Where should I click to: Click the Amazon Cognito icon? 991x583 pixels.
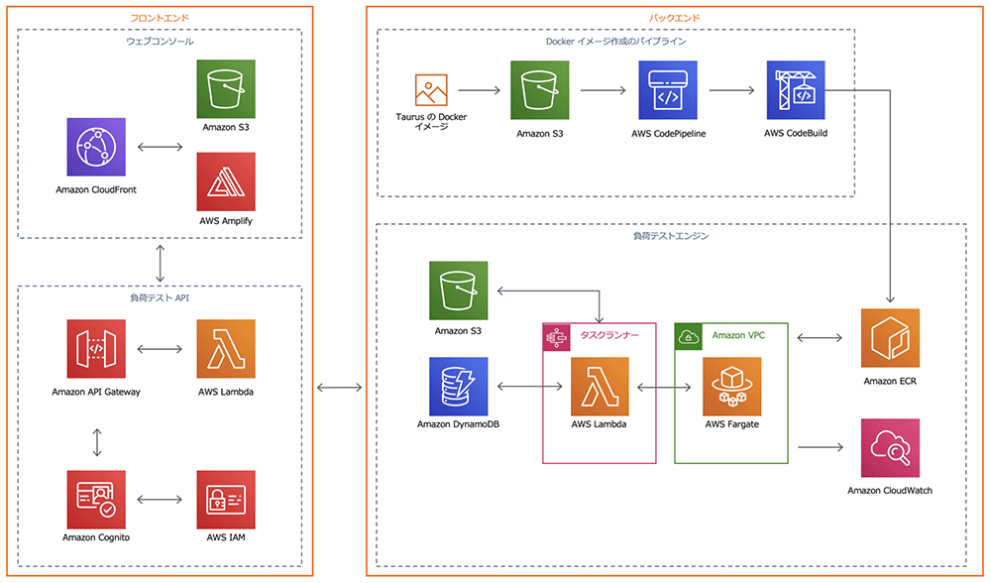click(95, 498)
